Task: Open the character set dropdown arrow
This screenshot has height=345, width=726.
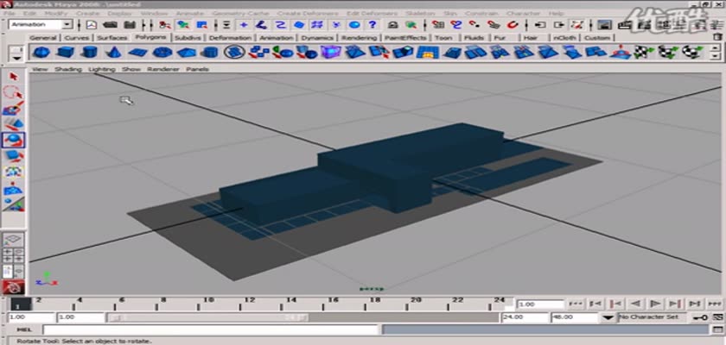Action: click(x=608, y=317)
